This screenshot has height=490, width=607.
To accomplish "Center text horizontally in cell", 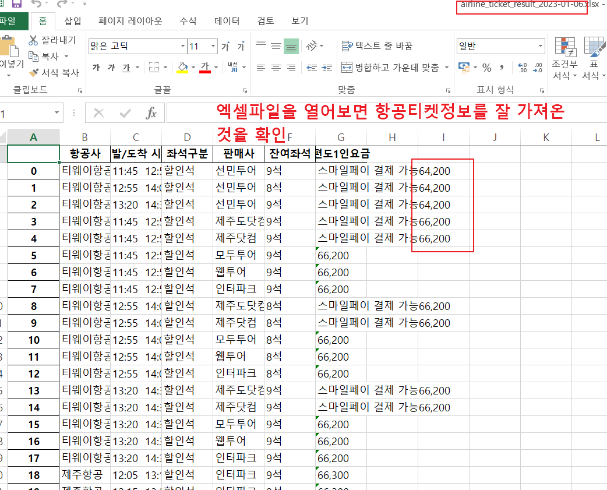I will (x=276, y=68).
